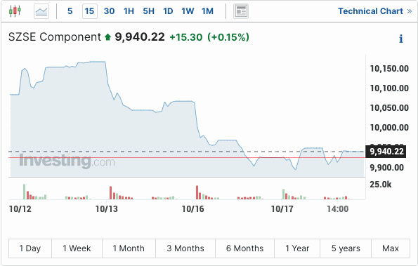Click the 10/13 date axis label
418x266 pixels.
pos(106,209)
